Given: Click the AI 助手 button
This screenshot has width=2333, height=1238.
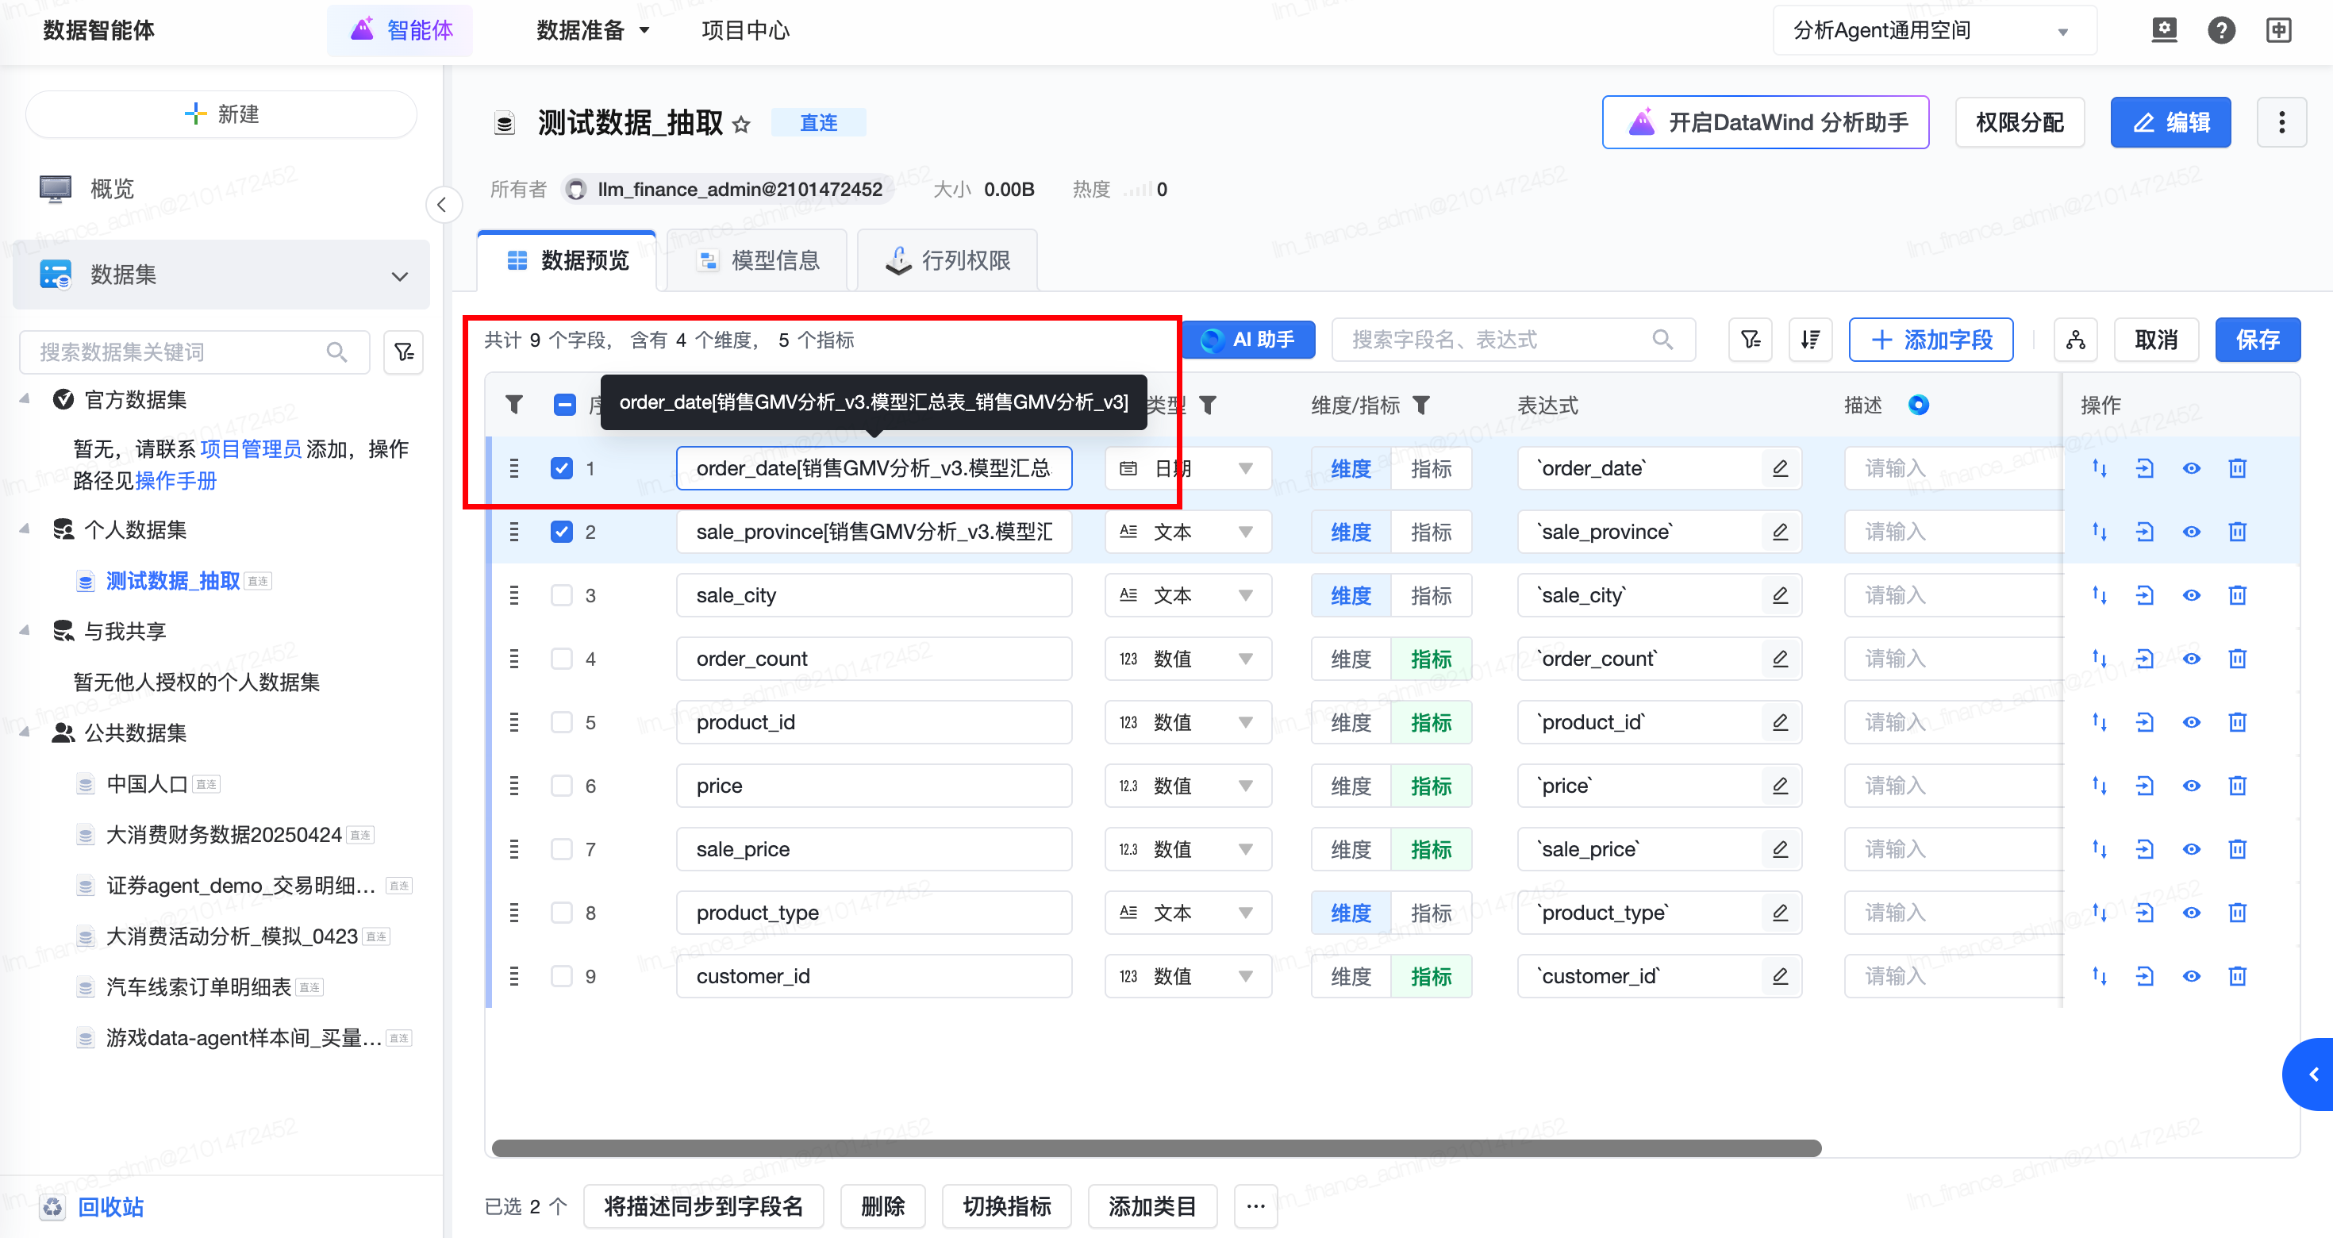Looking at the screenshot, I should tap(1249, 340).
